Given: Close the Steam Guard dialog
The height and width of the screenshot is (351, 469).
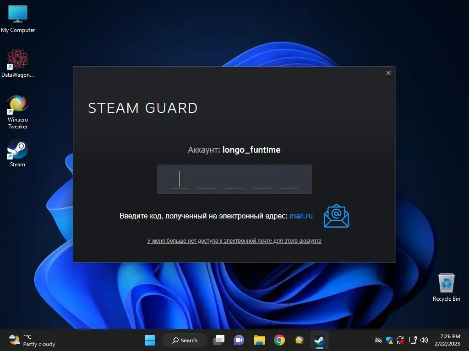Looking at the screenshot, I should point(388,73).
